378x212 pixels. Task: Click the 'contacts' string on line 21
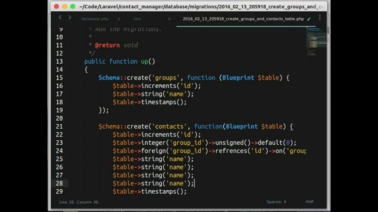pyautogui.click(x=170, y=127)
